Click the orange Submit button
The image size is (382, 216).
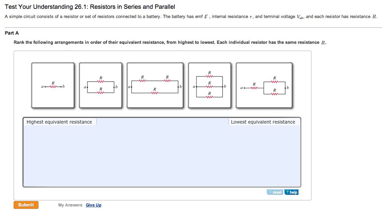(x=26, y=205)
